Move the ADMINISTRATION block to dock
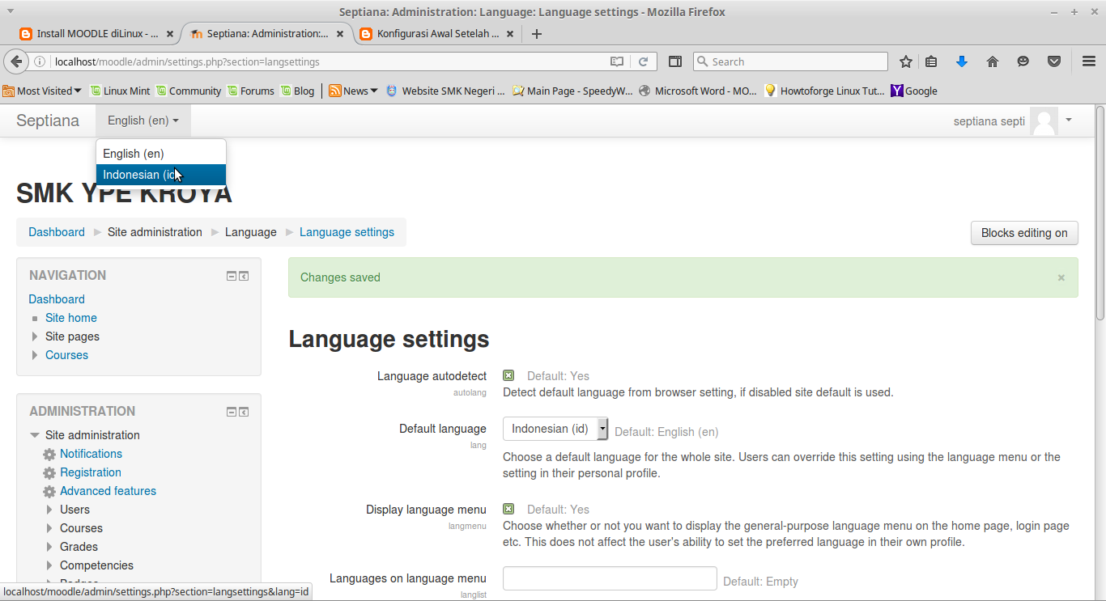Image resolution: width=1106 pixels, height=601 pixels. click(x=244, y=411)
